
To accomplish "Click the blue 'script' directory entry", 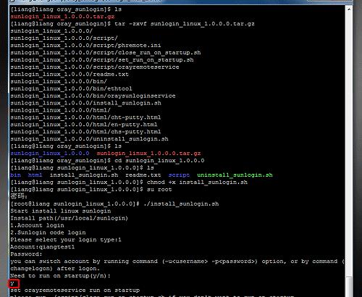I will point(179,175).
